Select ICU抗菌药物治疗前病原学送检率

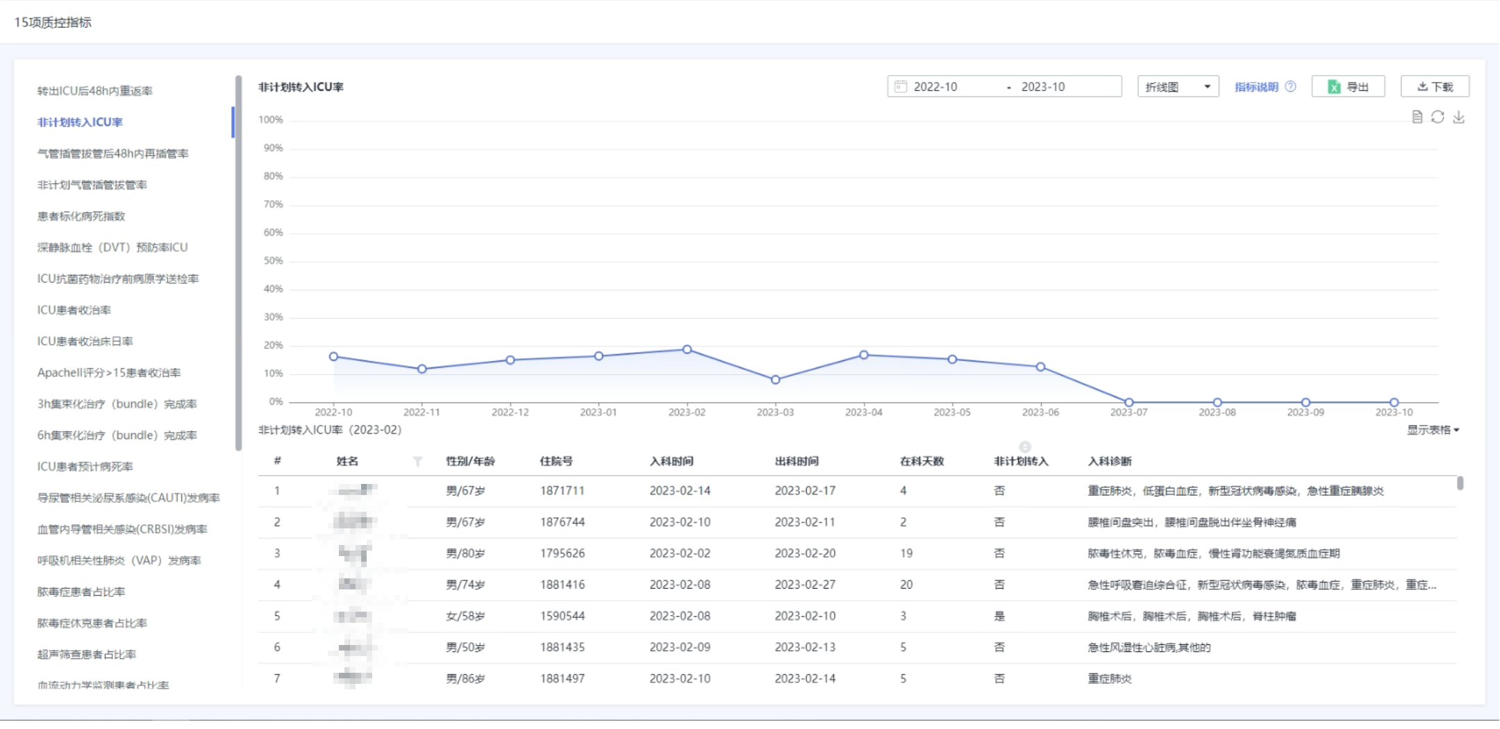click(x=118, y=278)
